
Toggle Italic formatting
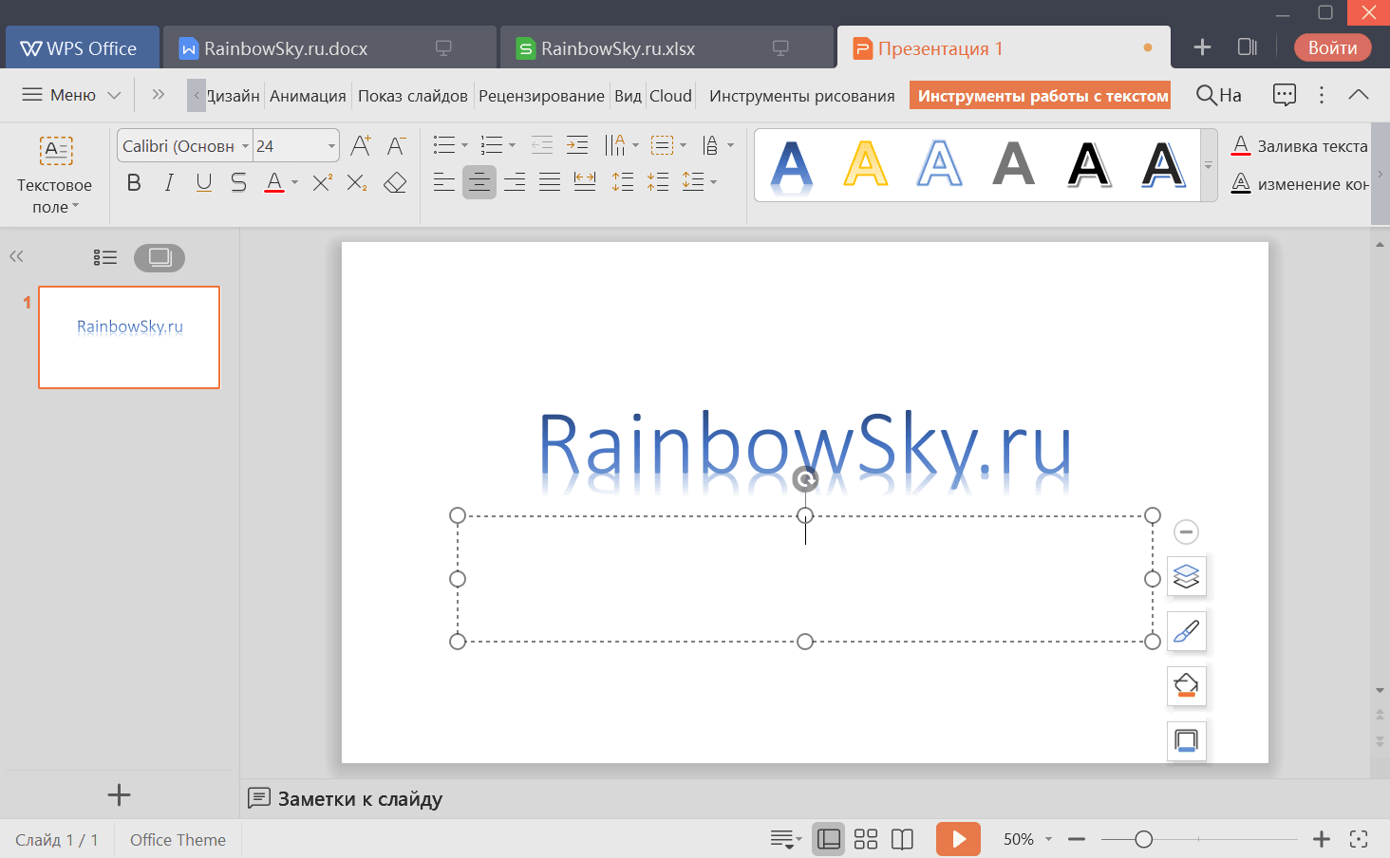pyautogui.click(x=169, y=182)
